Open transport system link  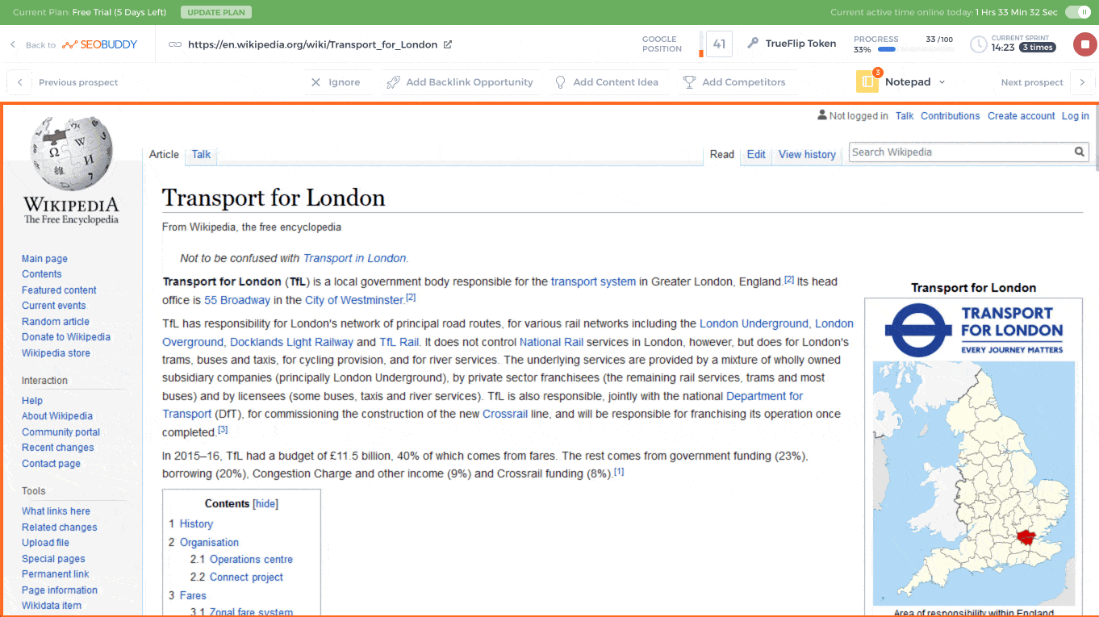pyautogui.click(x=593, y=281)
